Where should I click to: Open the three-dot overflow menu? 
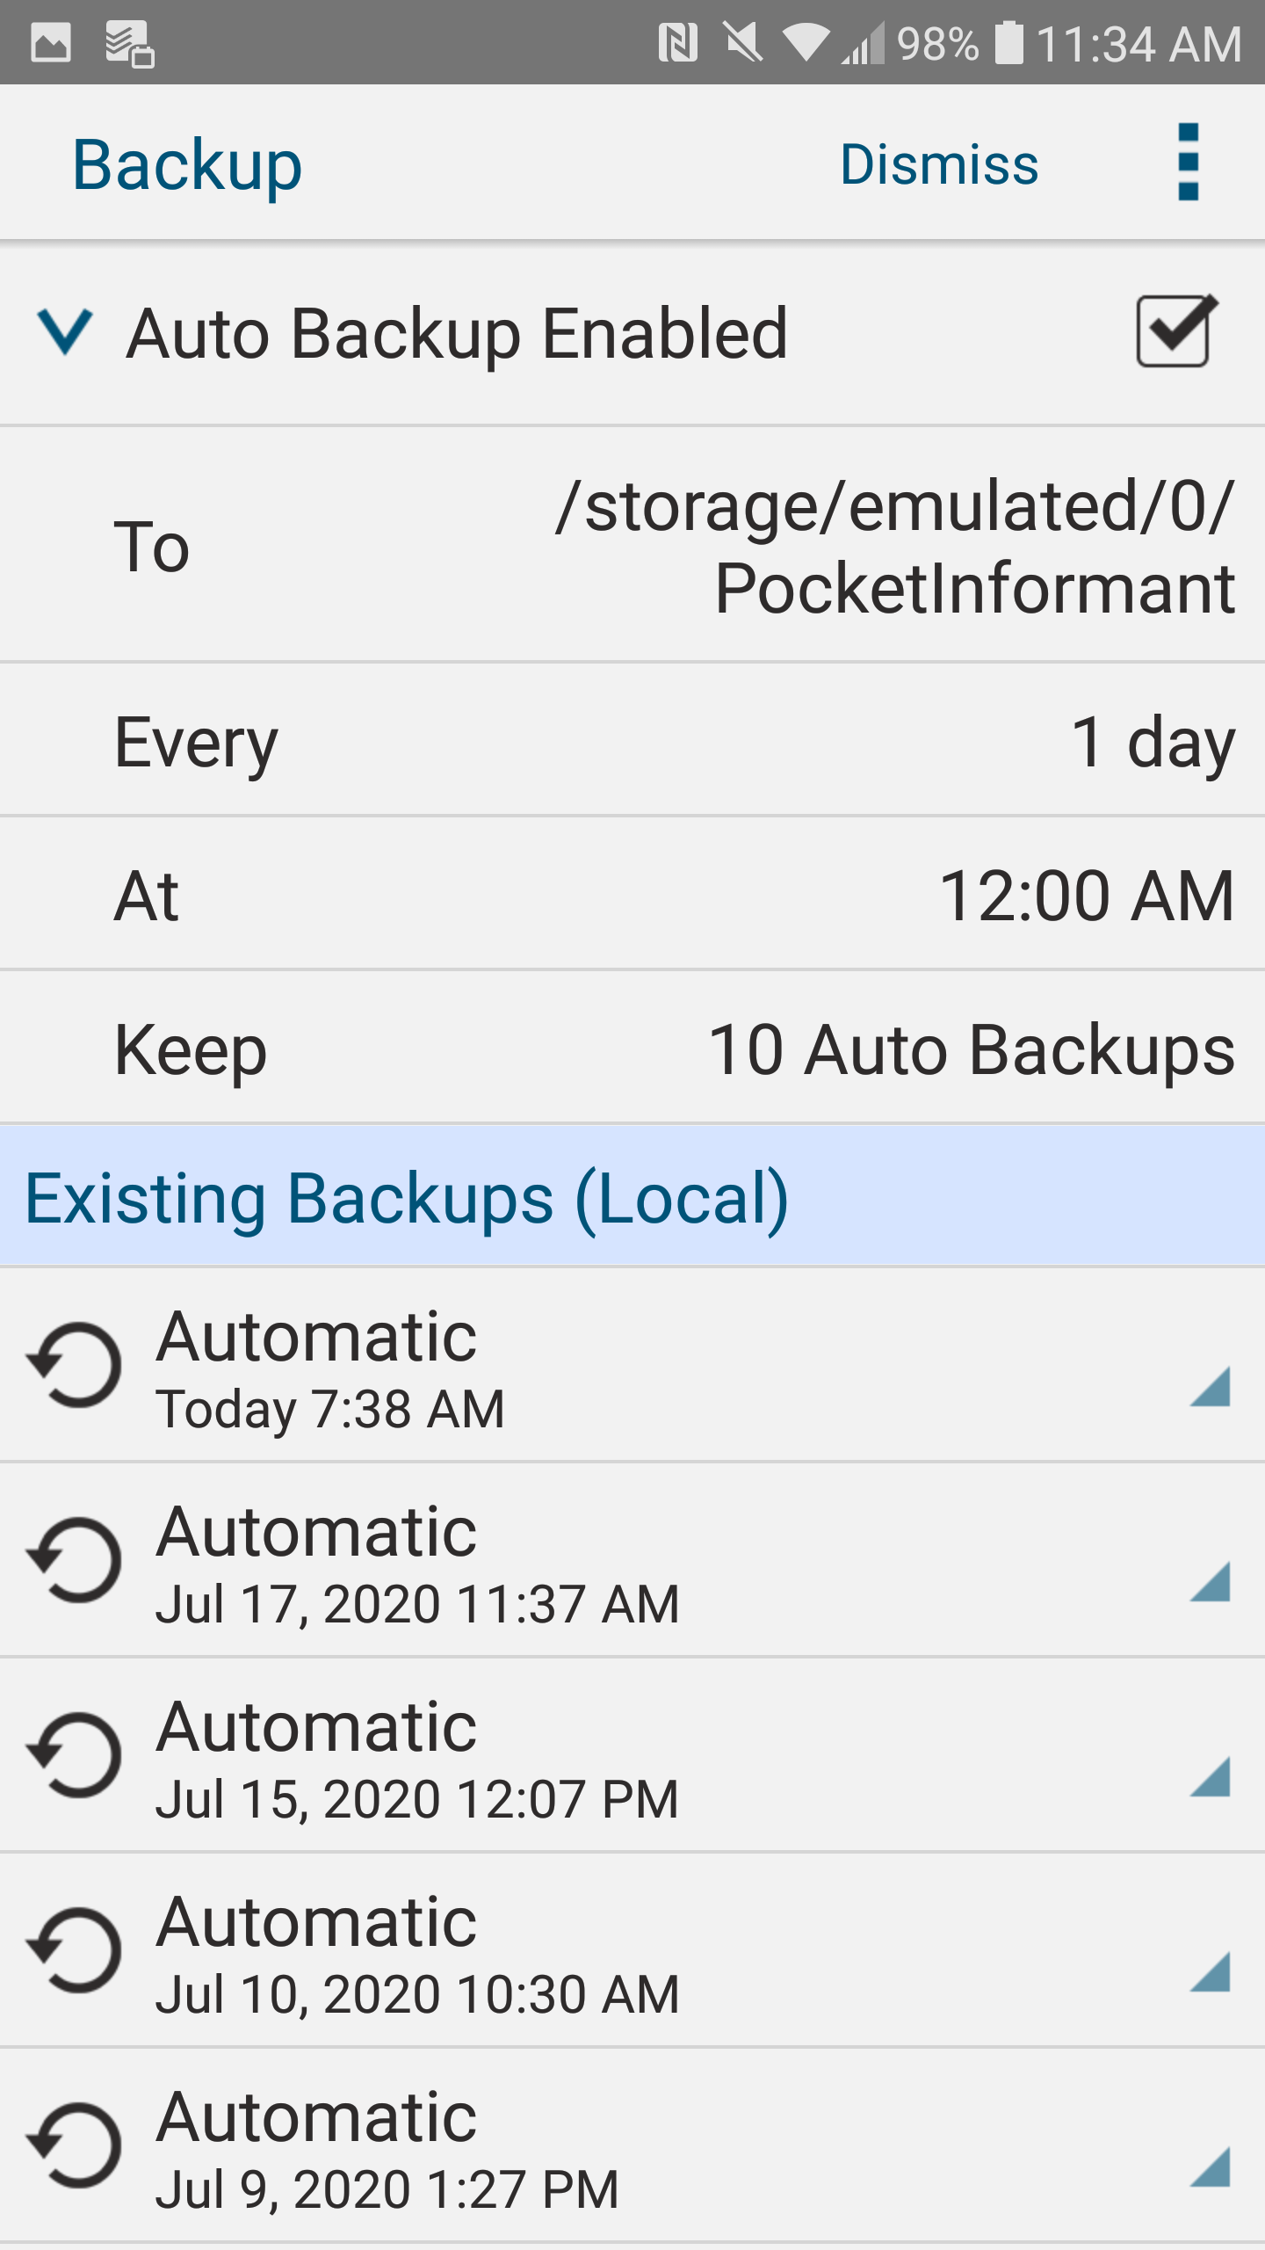click(1188, 163)
